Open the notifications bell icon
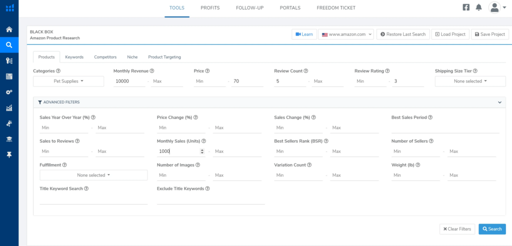Image resolution: width=512 pixels, height=246 pixels. click(478, 7)
